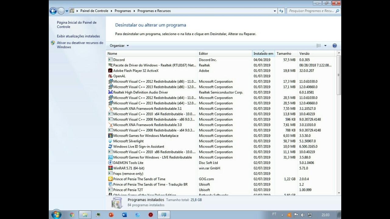Sort by the Editor column header
The width and height of the screenshot is (390, 219).
225,54
